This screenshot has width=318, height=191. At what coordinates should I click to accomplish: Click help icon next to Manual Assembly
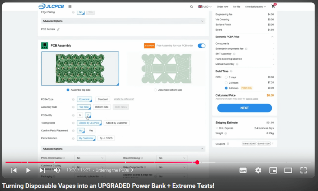click(237, 64)
